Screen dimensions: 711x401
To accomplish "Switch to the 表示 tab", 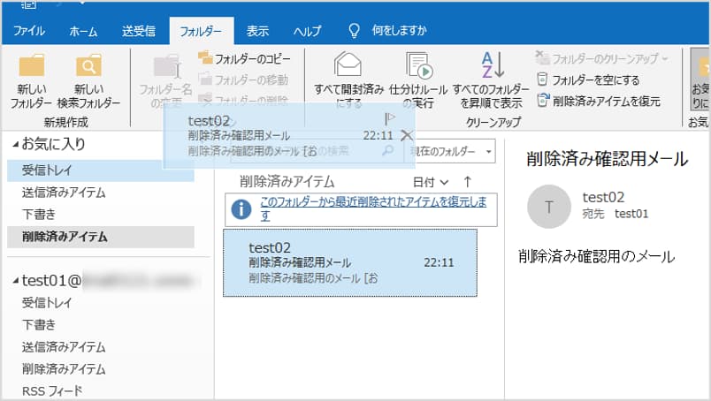I will pyautogui.click(x=257, y=31).
